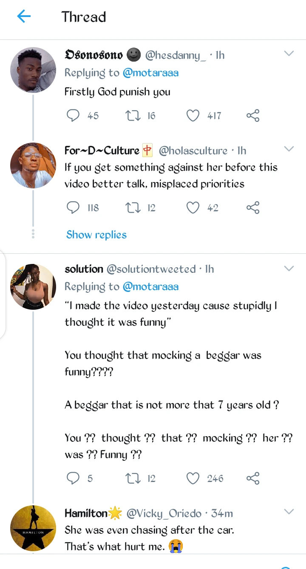
Task: Share hesdanny_'s tweet
Action: pyautogui.click(x=253, y=115)
